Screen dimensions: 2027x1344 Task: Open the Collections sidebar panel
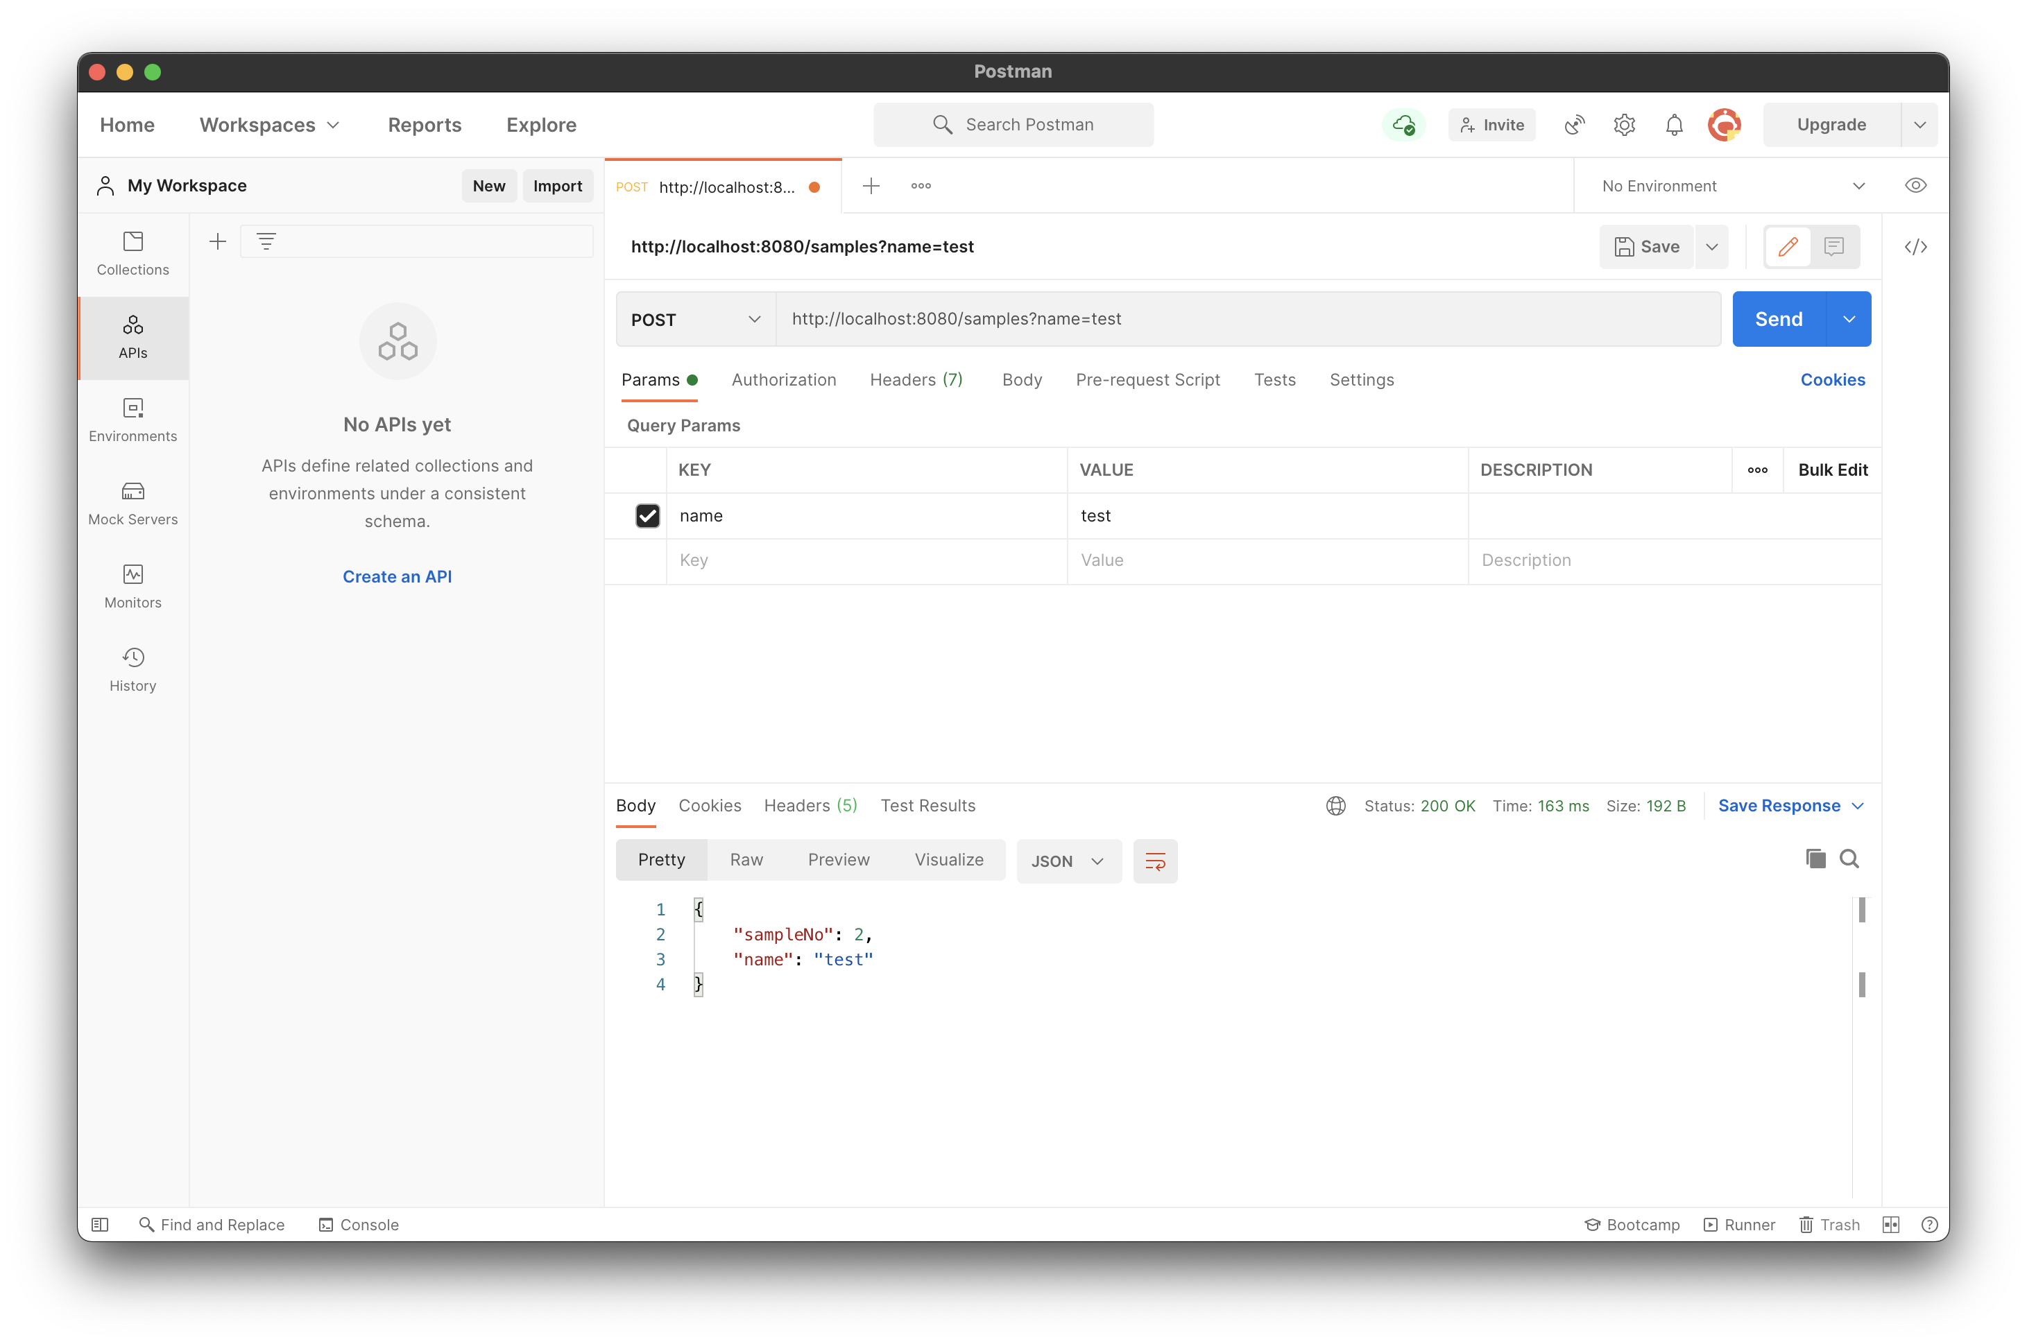click(133, 253)
